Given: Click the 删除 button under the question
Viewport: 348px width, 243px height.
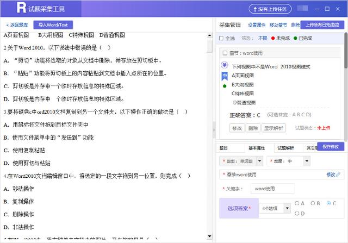Looking at the screenshot, I should coord(253,128).
